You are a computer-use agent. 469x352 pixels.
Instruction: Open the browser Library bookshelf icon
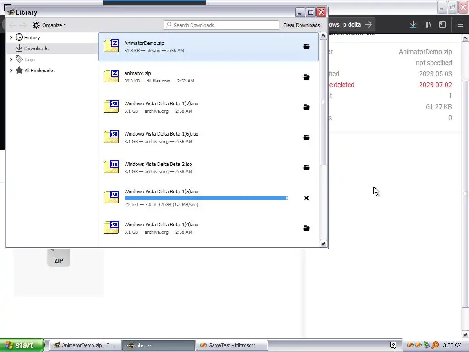click(428, 25)
